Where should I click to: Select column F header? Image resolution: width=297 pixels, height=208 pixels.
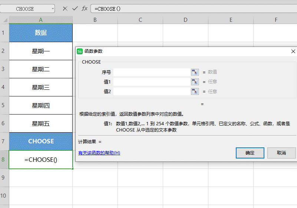276,20
